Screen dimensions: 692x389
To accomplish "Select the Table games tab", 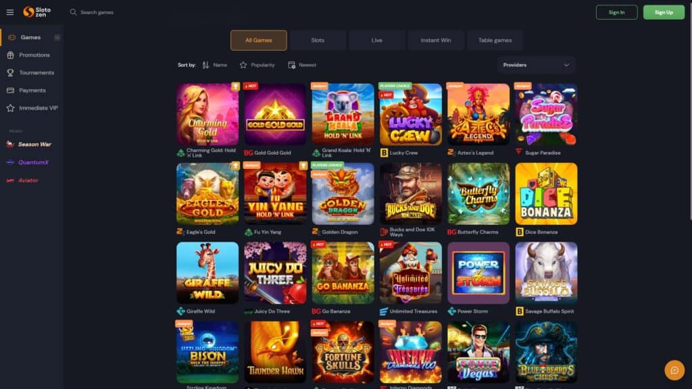I will tap(495, 40).
